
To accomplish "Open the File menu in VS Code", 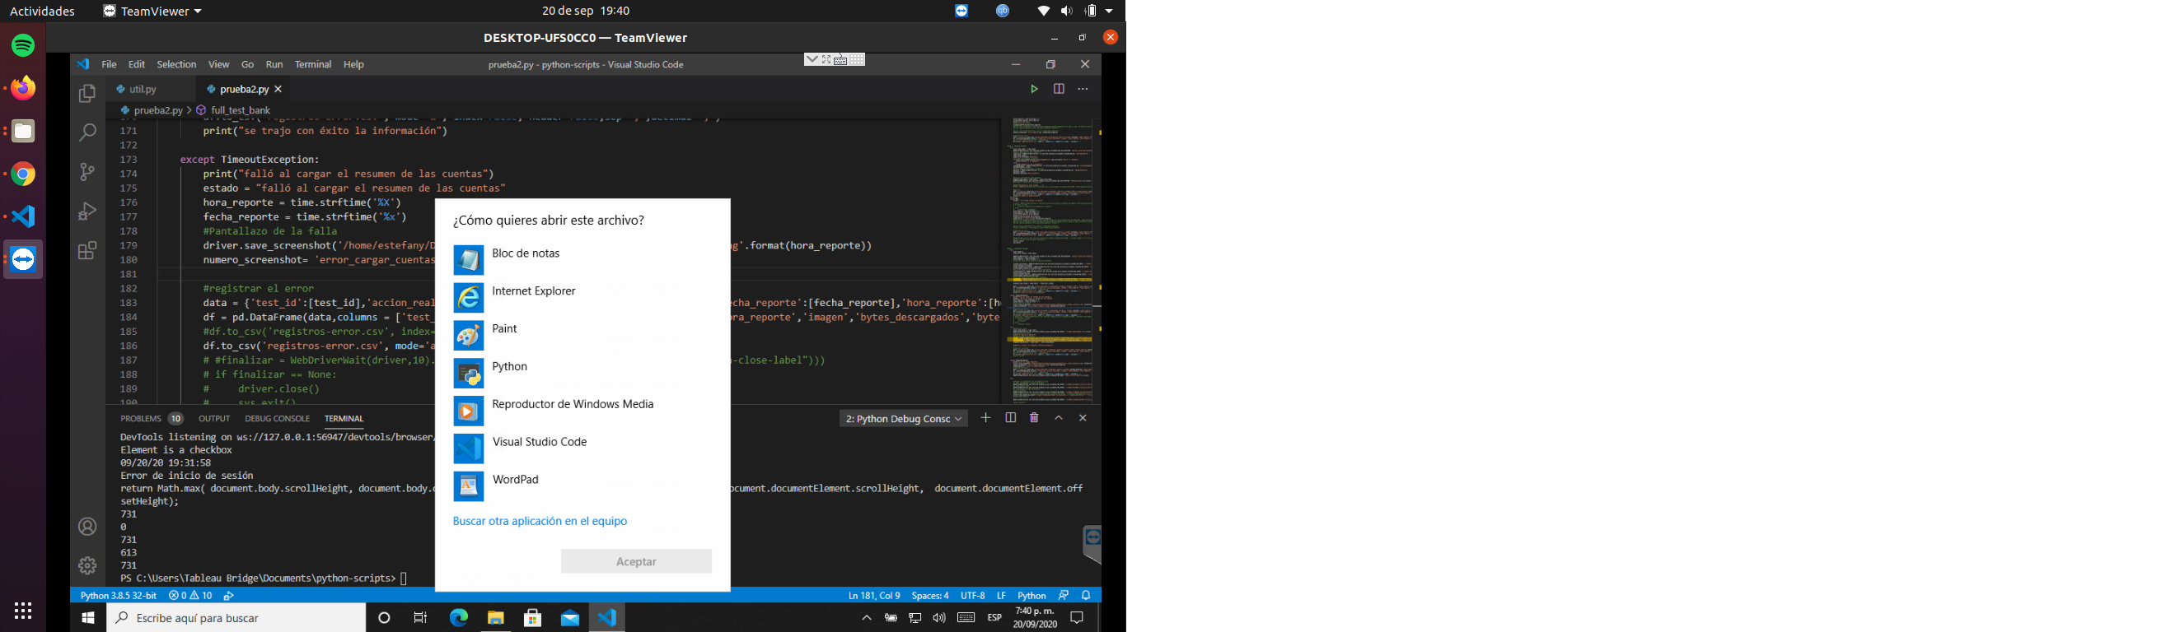I will coord(110,64).
